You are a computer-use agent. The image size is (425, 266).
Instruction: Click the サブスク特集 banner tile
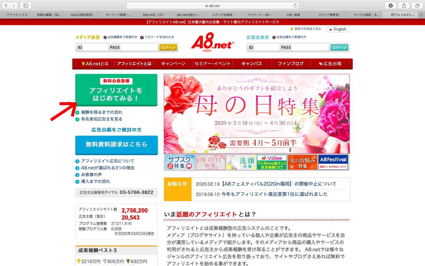pyautogui.click(x=180, y=162)
